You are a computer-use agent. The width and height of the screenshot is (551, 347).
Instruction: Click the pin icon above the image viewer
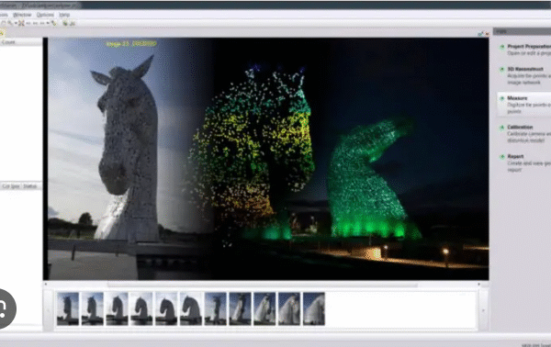(x=480, y=34)
